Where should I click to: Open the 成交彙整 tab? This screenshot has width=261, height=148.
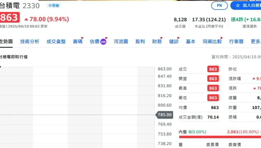[56, 41]
